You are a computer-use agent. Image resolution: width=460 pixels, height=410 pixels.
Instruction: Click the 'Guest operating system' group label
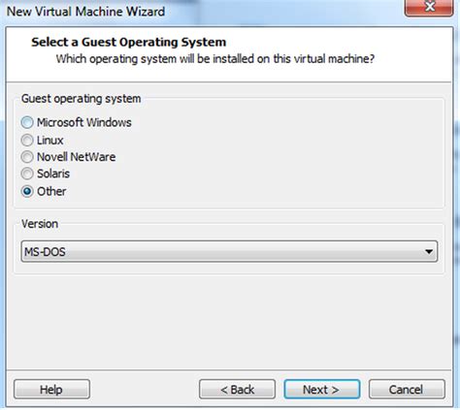pos(82,99)
